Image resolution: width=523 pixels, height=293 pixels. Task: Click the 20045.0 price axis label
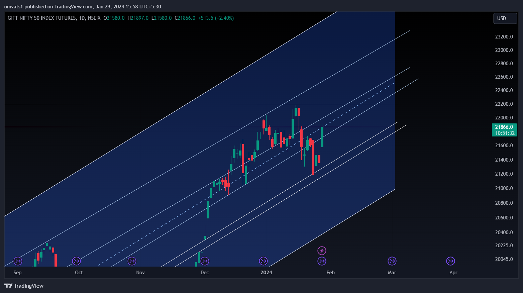(x=504, y=259)
